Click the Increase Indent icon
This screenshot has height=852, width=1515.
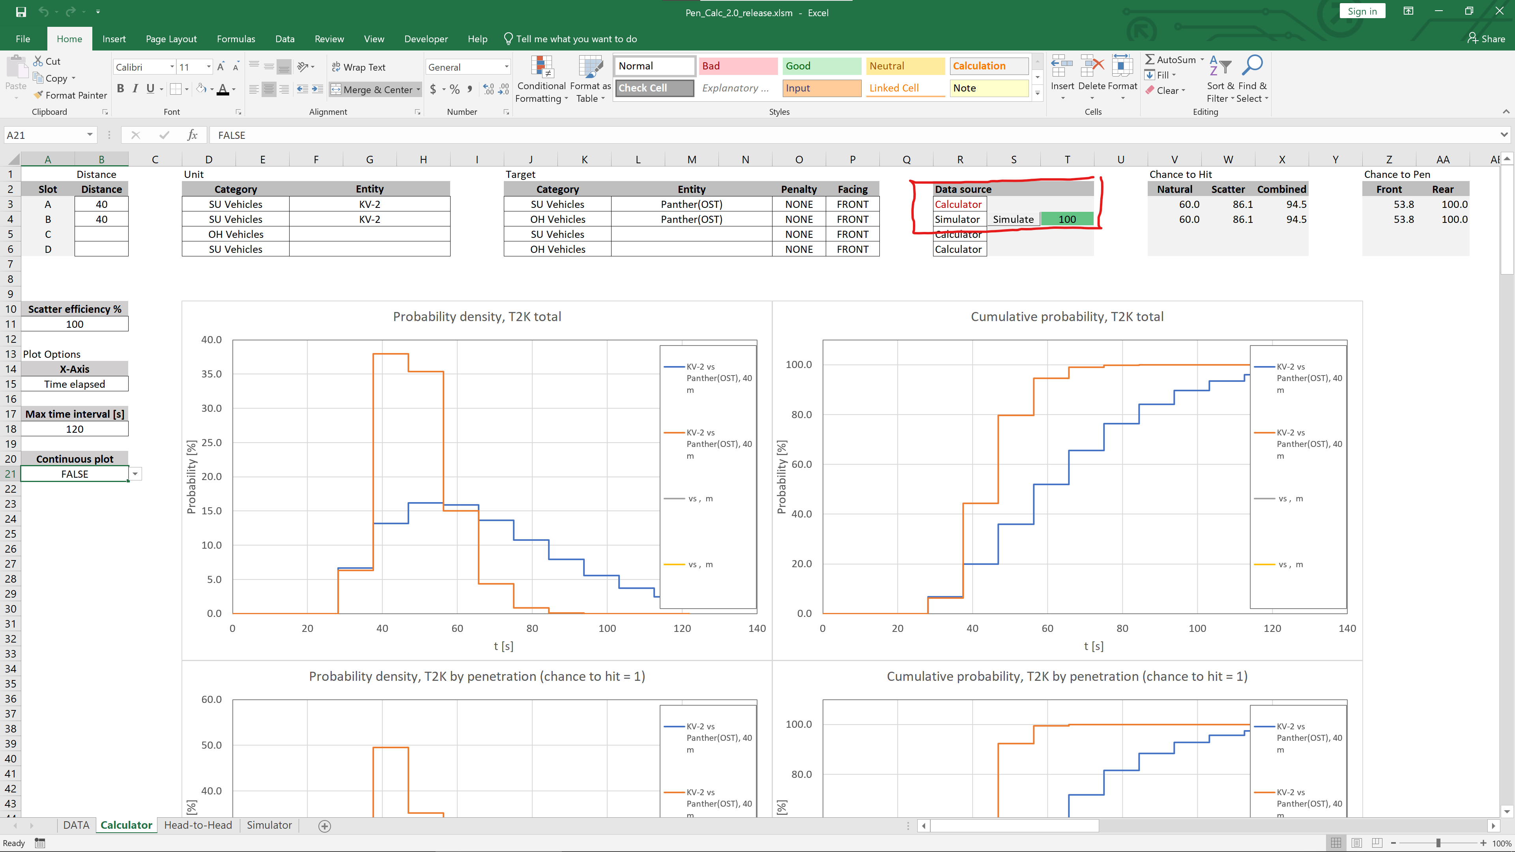[317, 90]
